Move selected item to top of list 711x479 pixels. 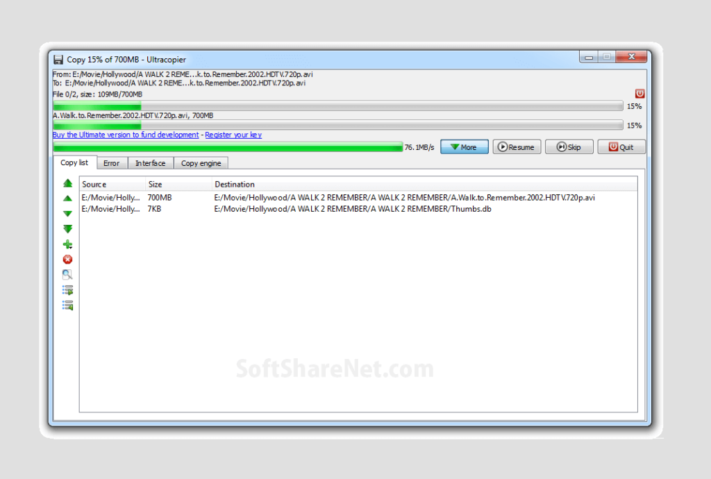(x=67, y=183)
